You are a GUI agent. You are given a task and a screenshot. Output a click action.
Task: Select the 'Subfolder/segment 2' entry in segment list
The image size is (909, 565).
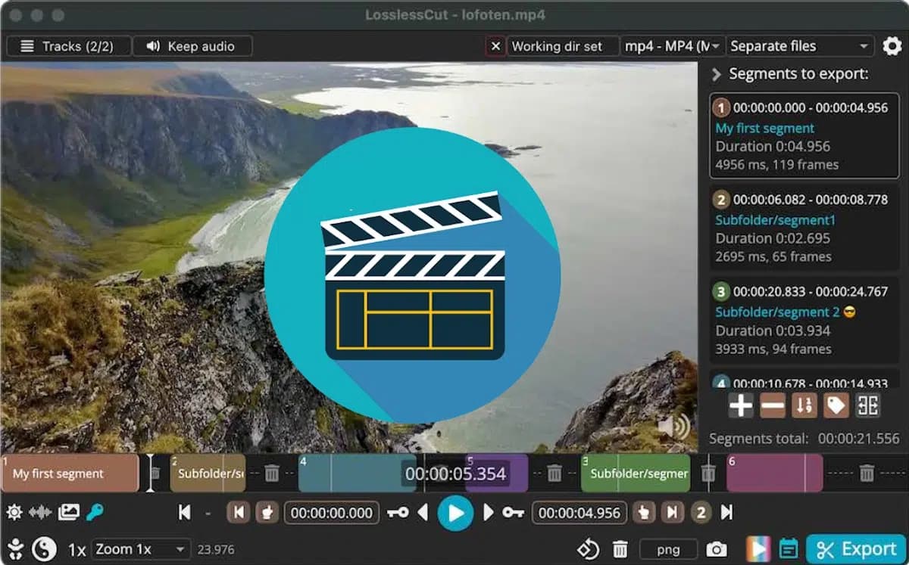804,321
